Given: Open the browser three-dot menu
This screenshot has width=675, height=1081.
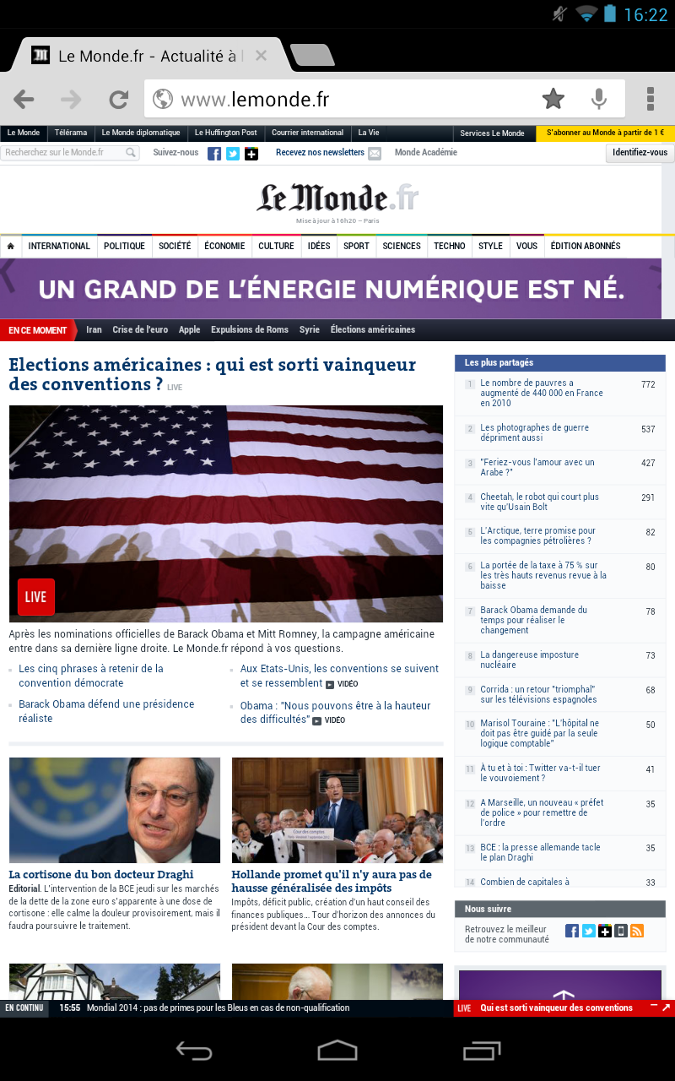Looking at the screenshot, I should [x=651, y=99].
